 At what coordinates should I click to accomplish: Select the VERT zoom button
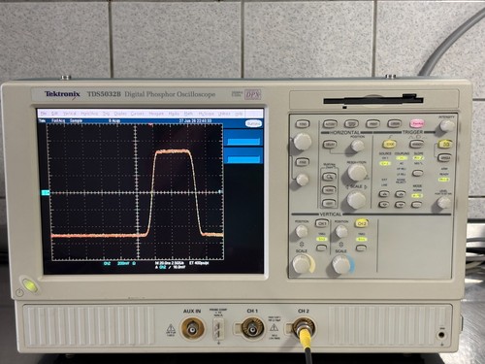click(x=329, y=203)
